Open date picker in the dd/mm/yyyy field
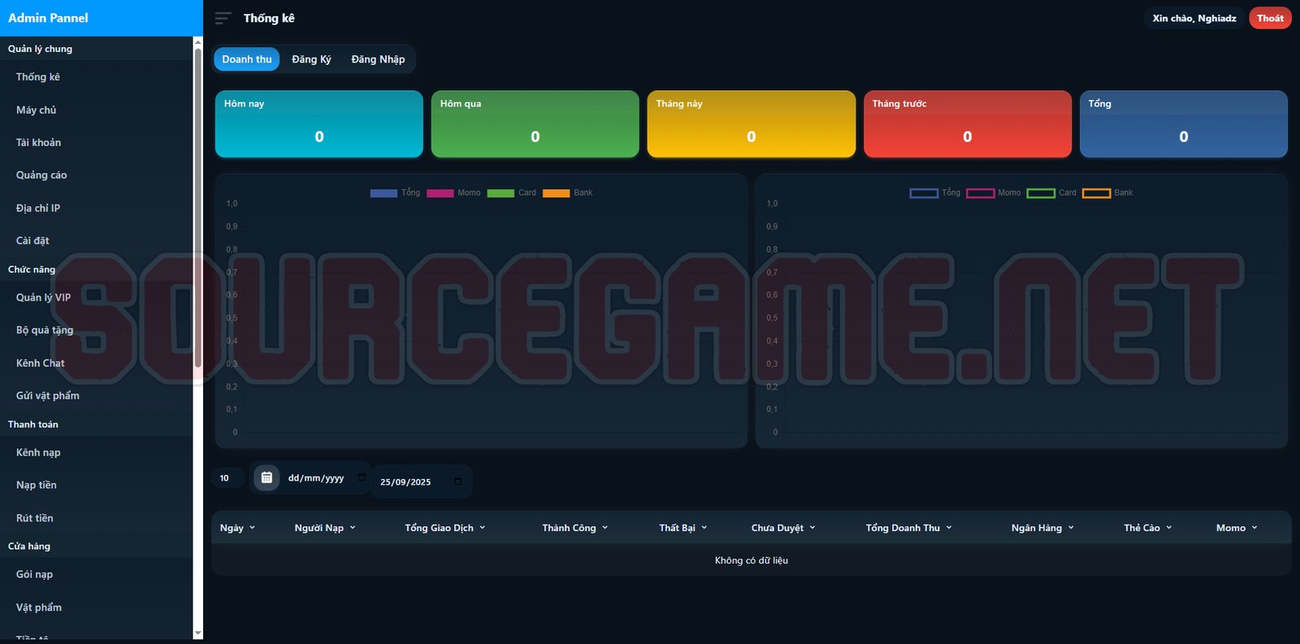1300x644 pixels. click(362, 478)
